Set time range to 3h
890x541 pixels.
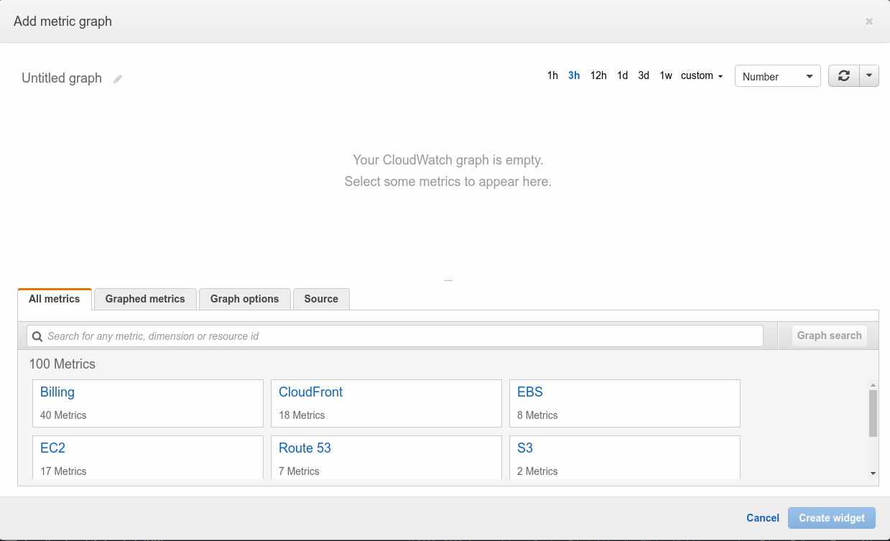click(574, 75)
